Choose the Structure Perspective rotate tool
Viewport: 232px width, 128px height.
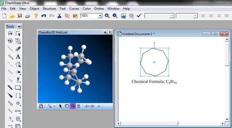point(10,41)
